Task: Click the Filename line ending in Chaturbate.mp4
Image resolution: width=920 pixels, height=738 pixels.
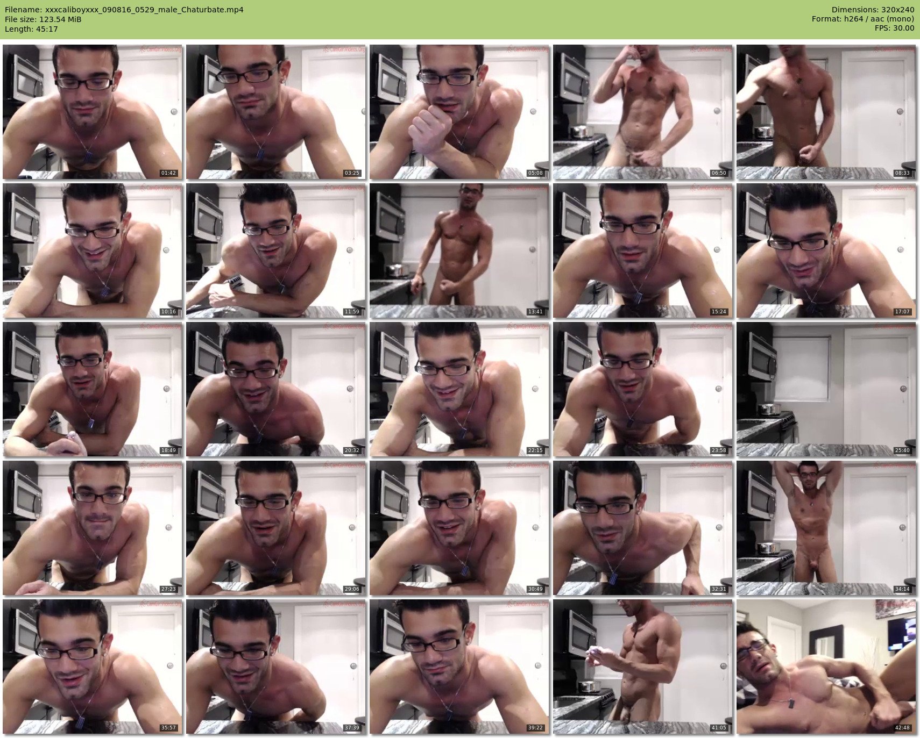Action: tap(124, 10)
